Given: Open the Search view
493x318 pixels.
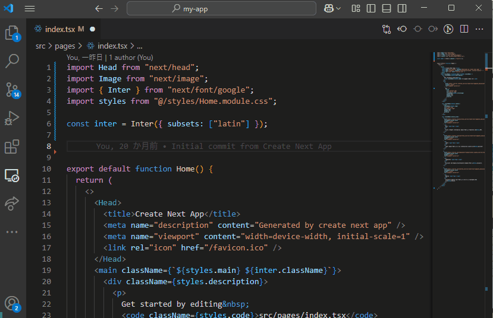Looking at the screenshot, I should 12,61.
